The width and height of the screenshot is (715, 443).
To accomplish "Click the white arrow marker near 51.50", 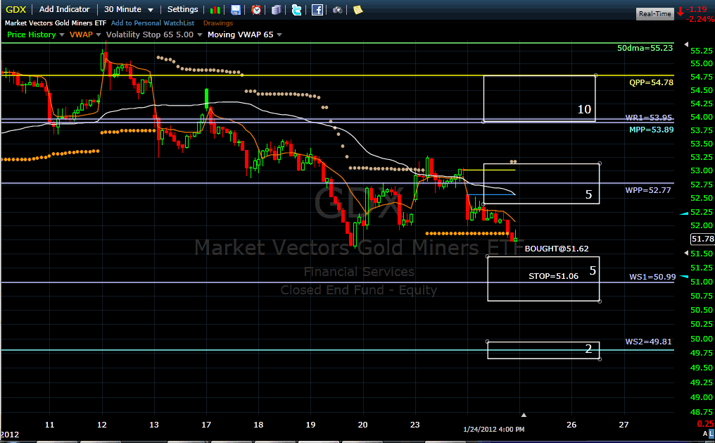I will [687, 253].
